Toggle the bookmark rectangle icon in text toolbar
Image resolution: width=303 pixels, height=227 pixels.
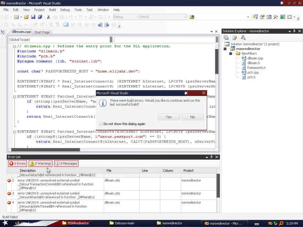click(66, 25)
